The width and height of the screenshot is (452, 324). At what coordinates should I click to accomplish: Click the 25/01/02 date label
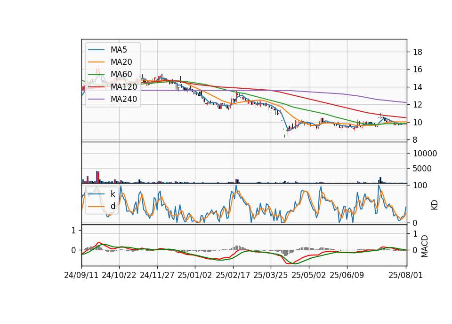195,275
